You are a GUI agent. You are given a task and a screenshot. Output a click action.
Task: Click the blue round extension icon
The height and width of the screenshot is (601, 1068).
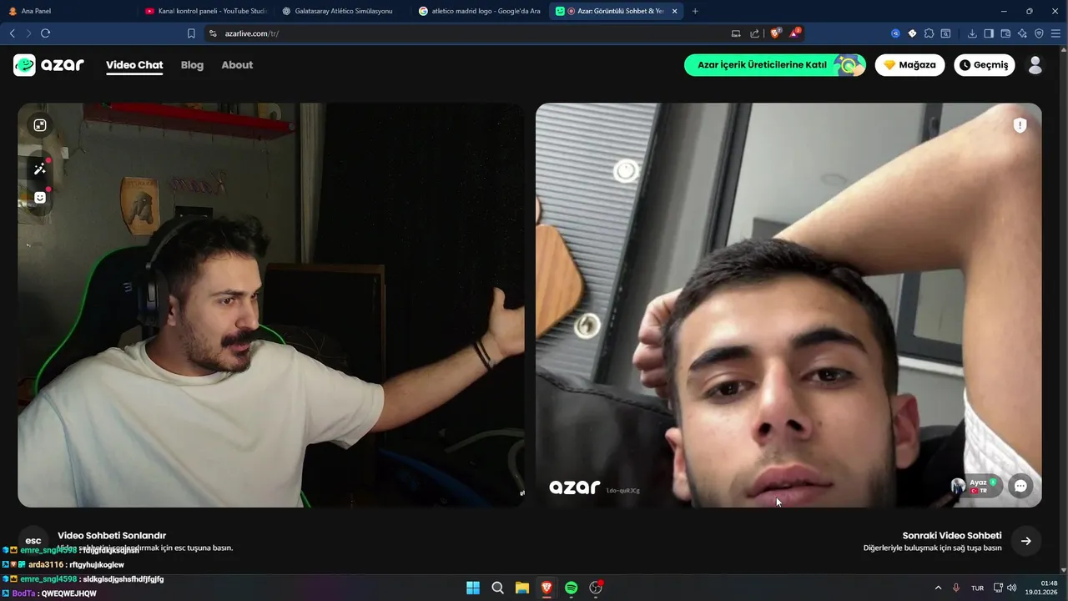(895, 33)
